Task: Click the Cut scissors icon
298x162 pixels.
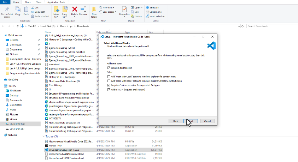Action: pos(33,7)
